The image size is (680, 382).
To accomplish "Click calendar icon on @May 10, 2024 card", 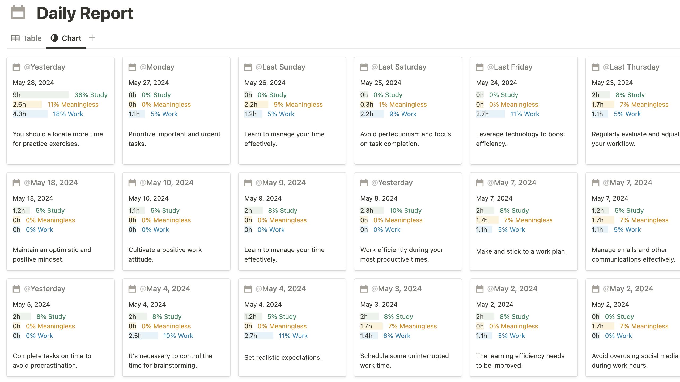I will (x=132, y=183).
